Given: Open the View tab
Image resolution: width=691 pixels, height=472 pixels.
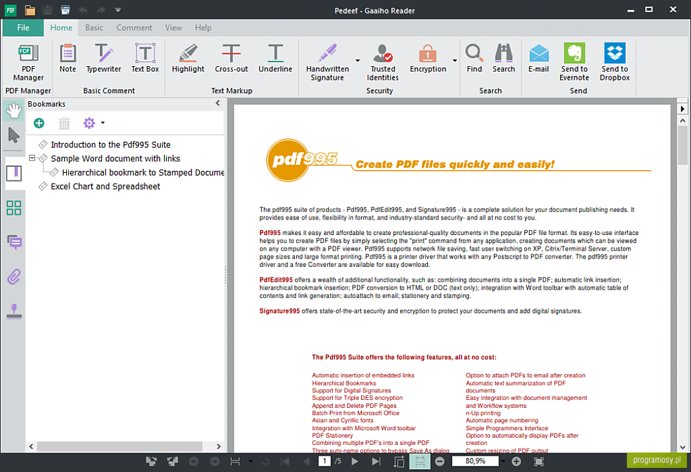Looking at the screenshot, I should (173, 28).
